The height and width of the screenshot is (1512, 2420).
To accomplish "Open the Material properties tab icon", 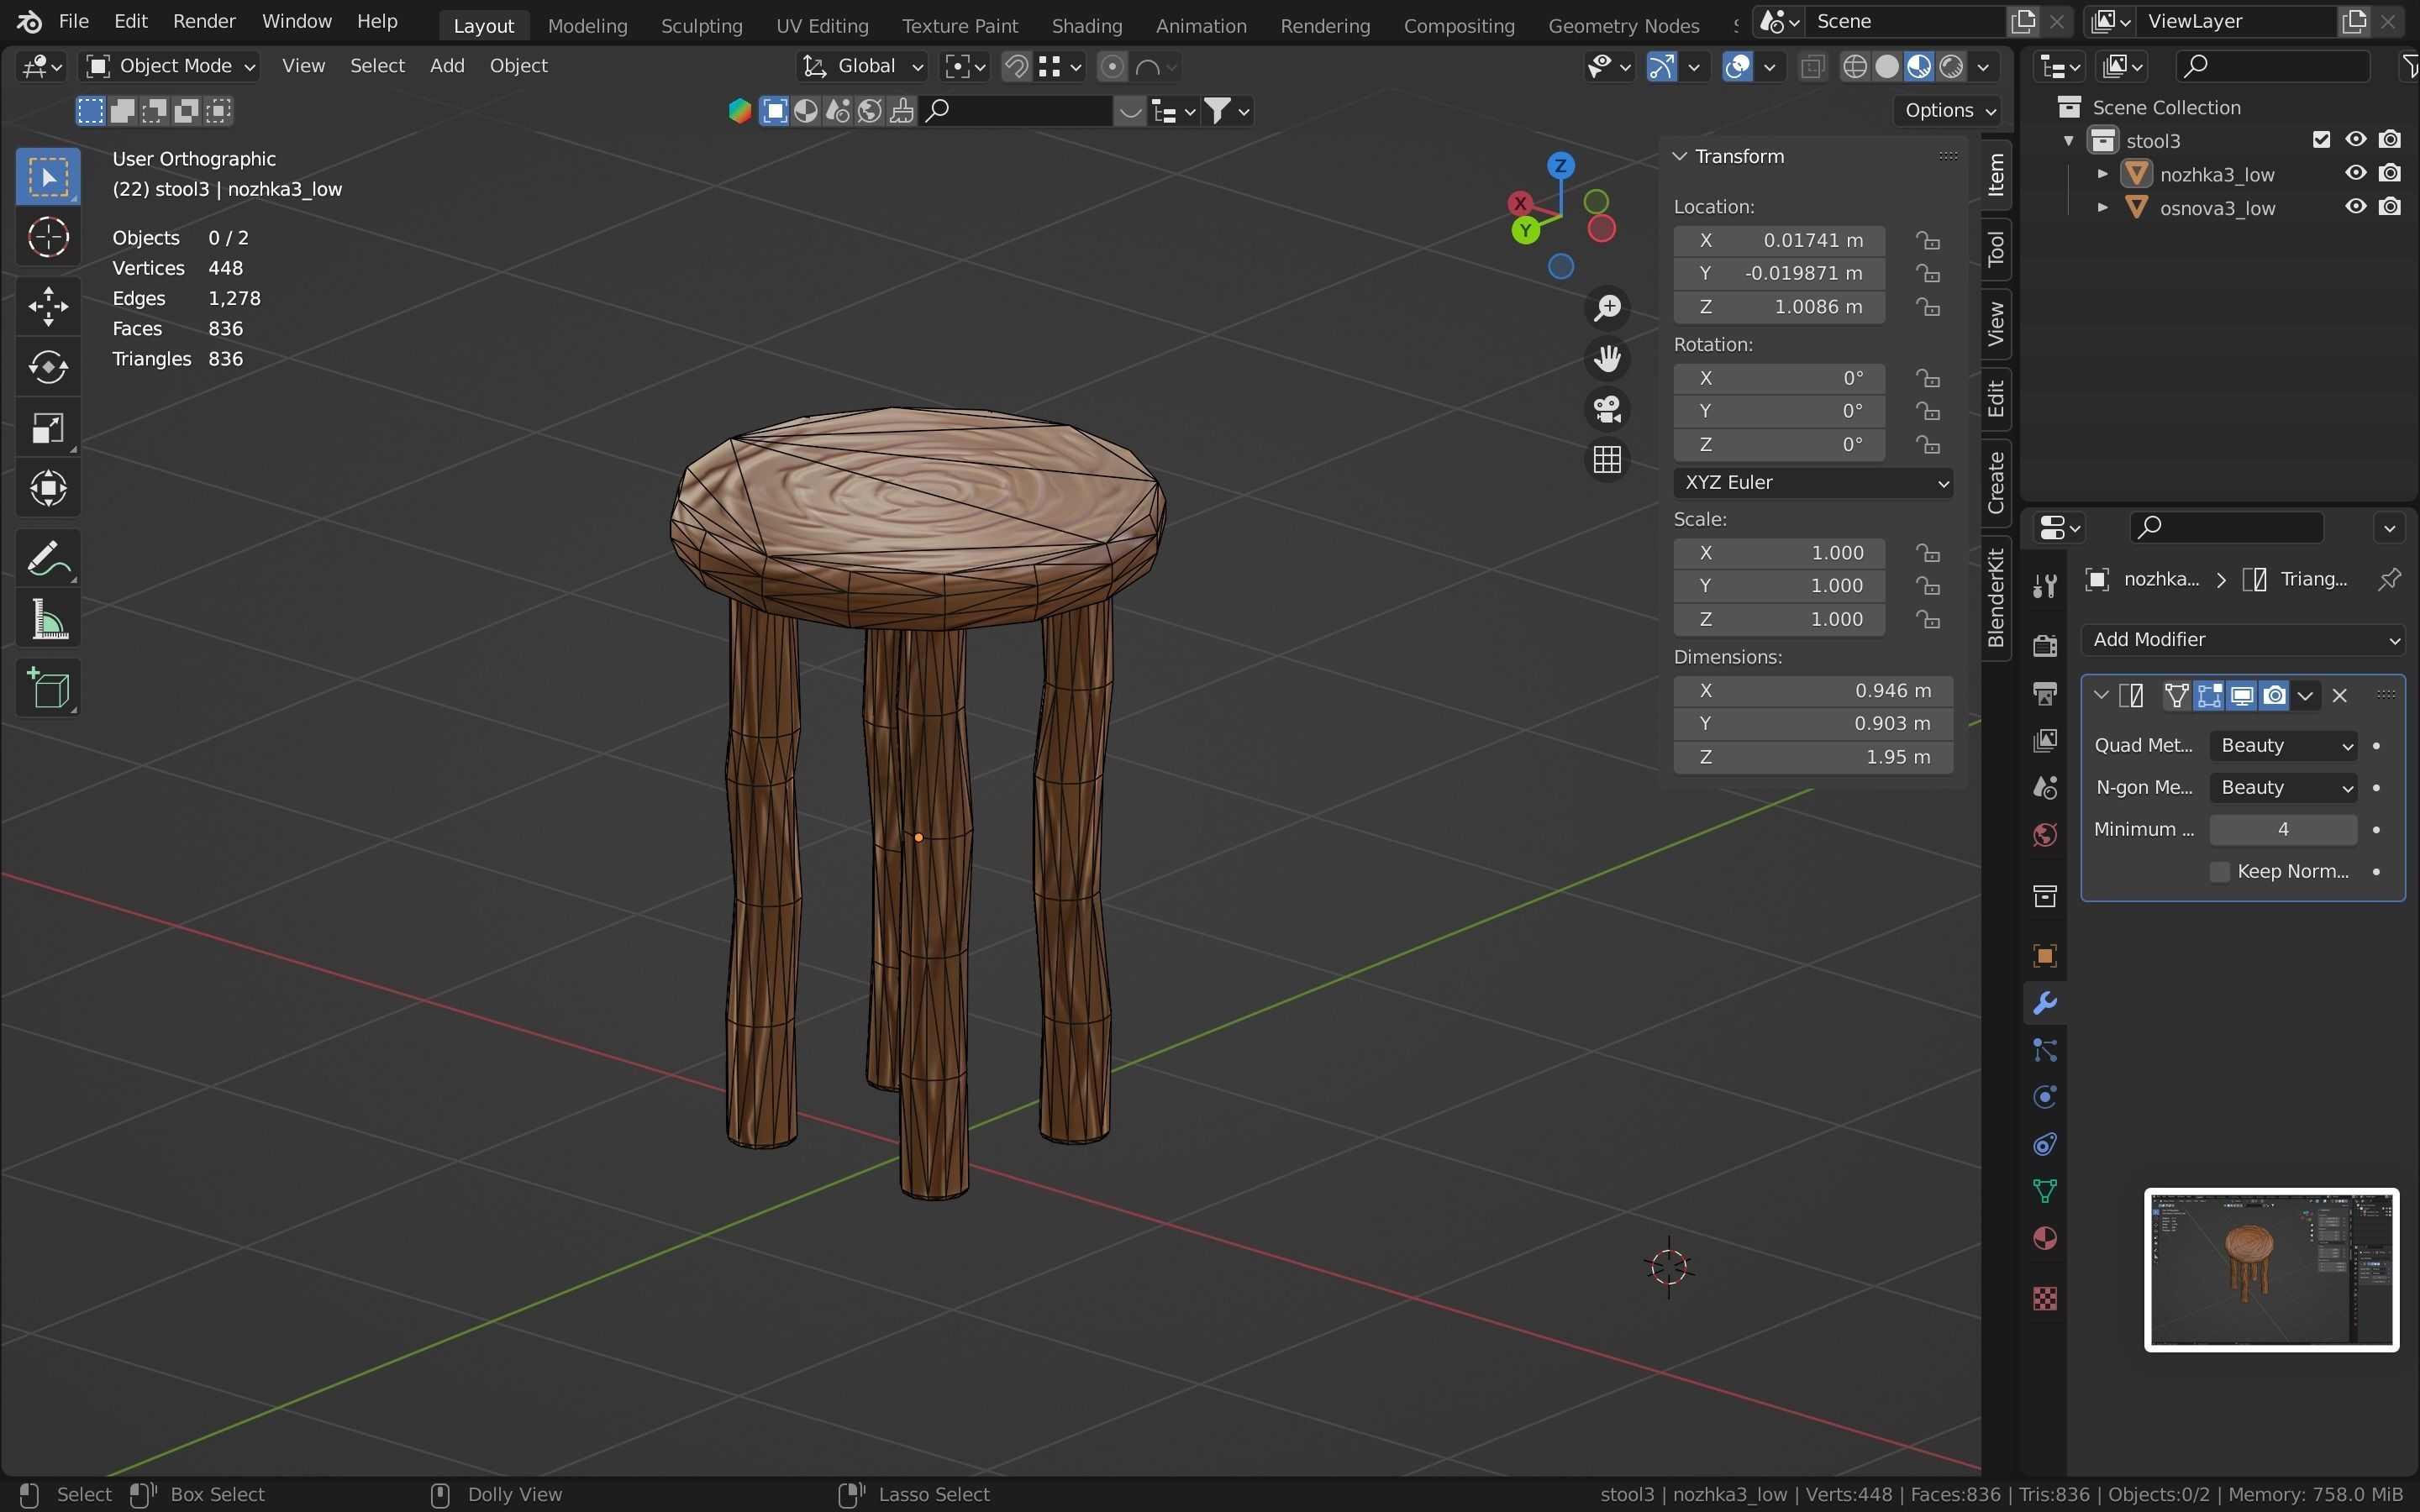I will [2044, 1238].
